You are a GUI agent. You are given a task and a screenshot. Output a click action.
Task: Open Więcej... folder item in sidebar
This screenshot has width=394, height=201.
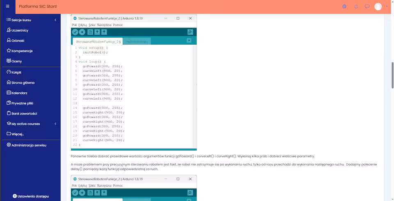(x=18, y=134)
